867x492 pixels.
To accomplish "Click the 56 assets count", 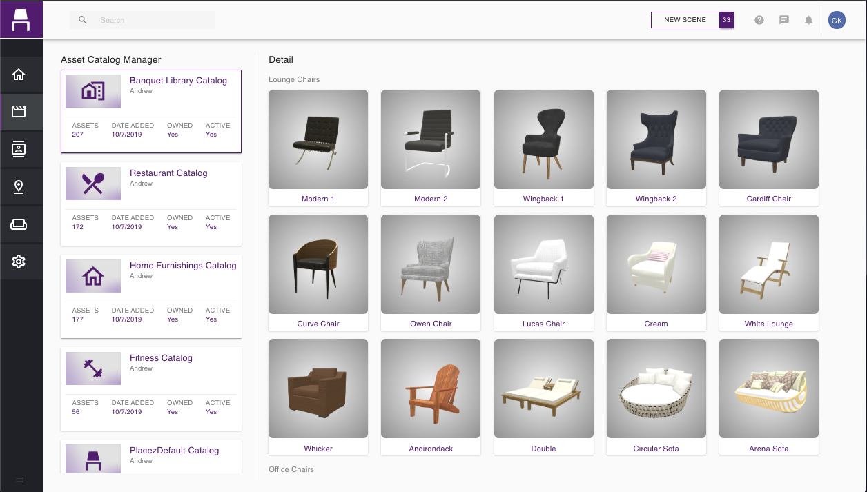I will click(76, 412).
